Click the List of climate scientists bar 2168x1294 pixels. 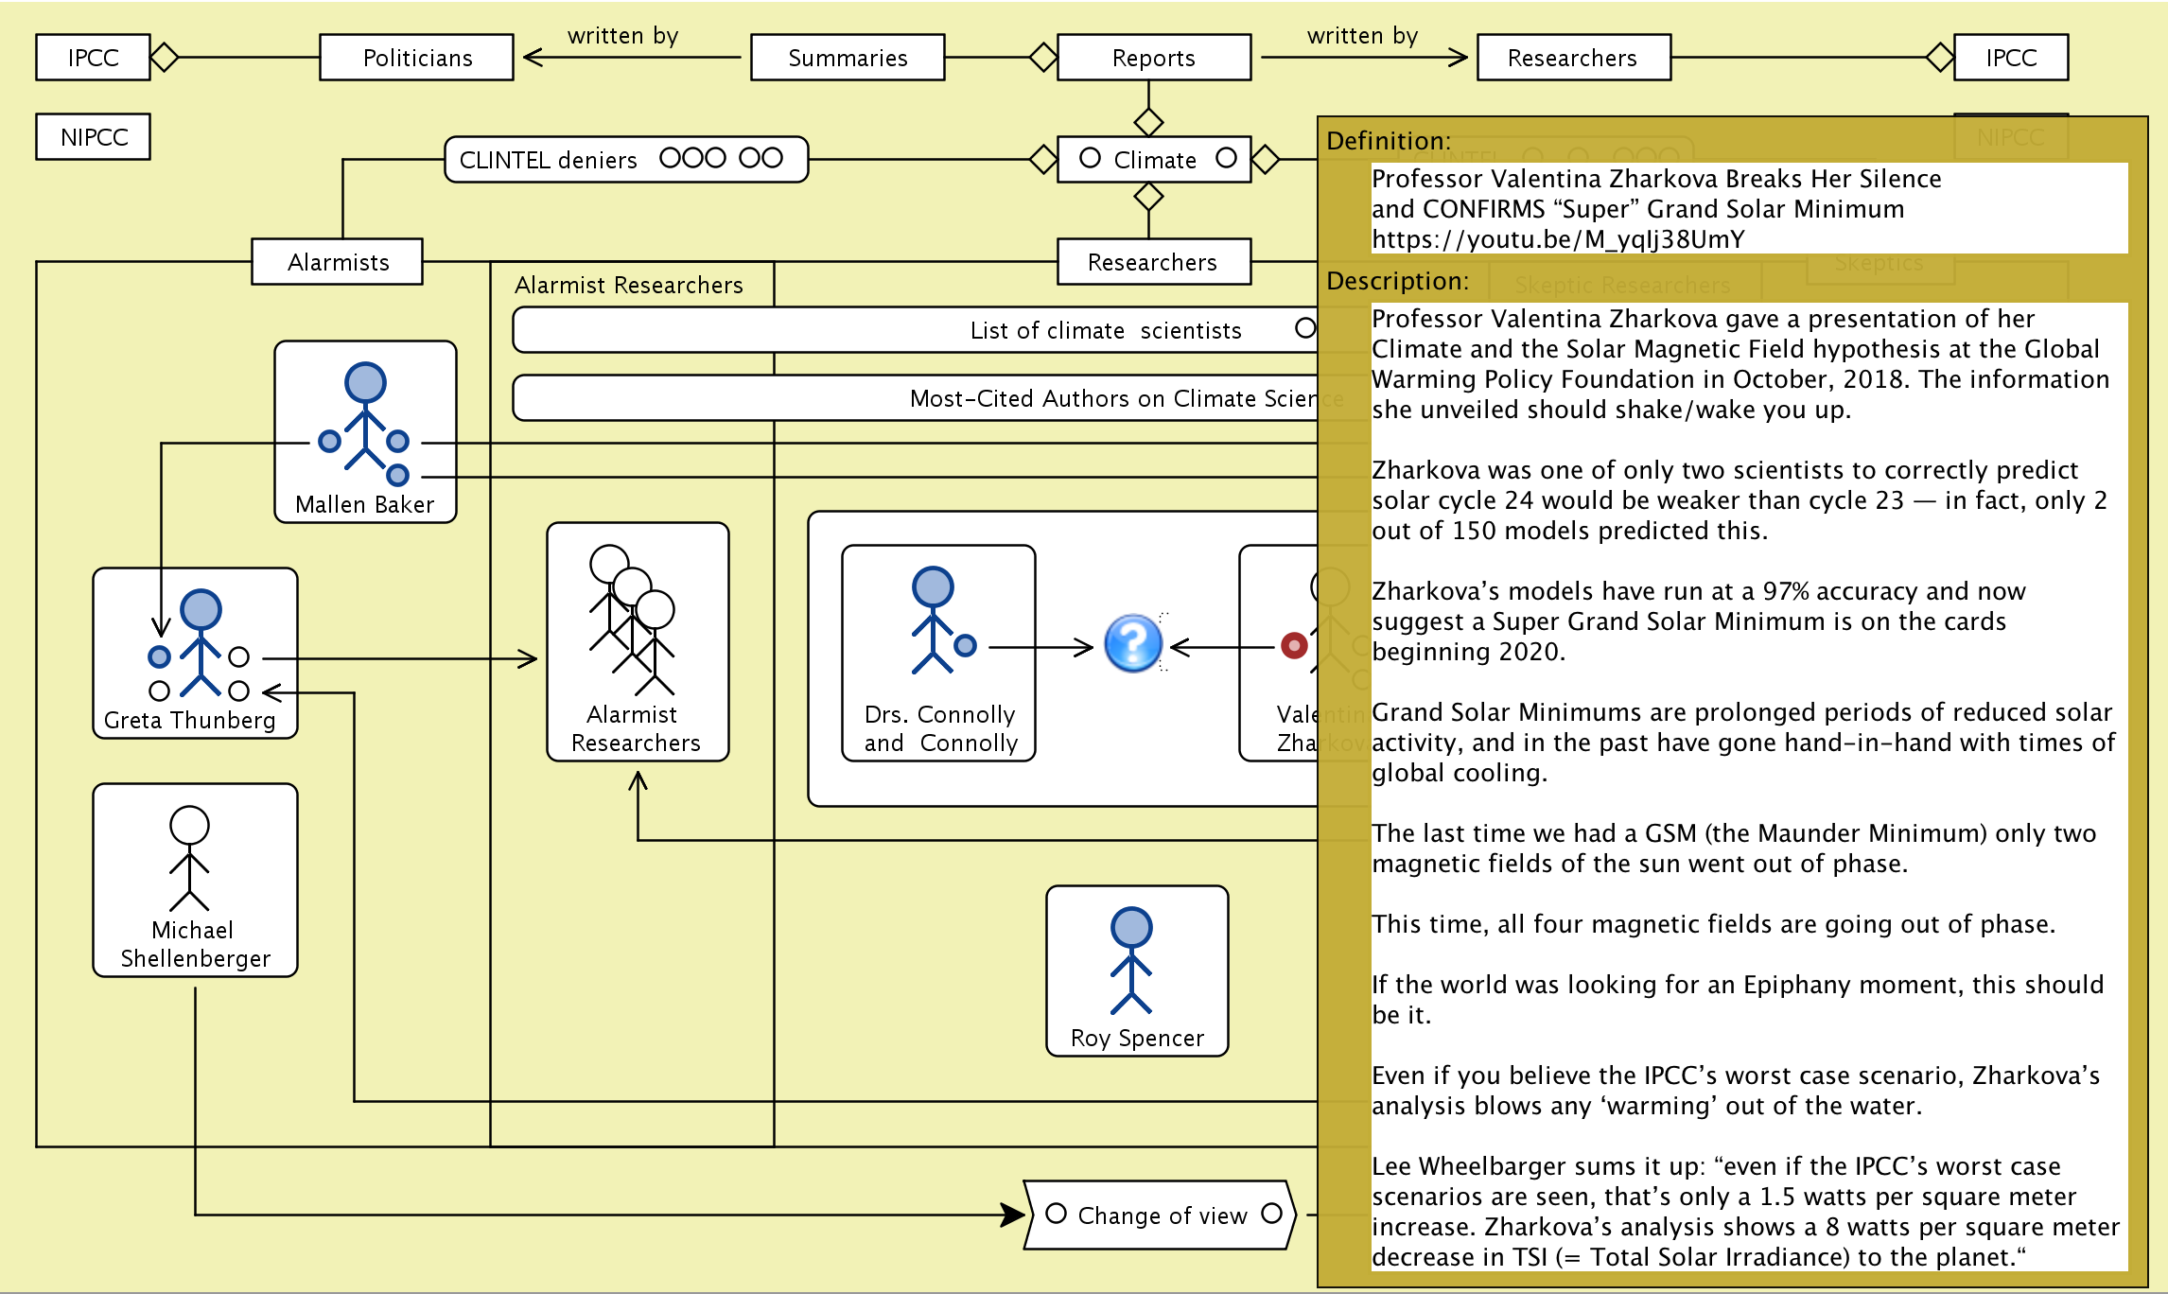(1105, 330)
